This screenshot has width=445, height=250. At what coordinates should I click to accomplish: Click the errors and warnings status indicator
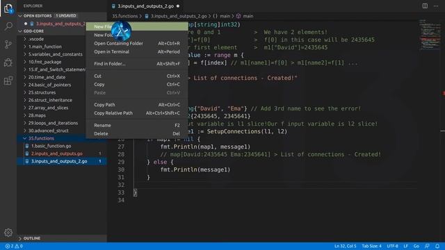pos(14,246)
